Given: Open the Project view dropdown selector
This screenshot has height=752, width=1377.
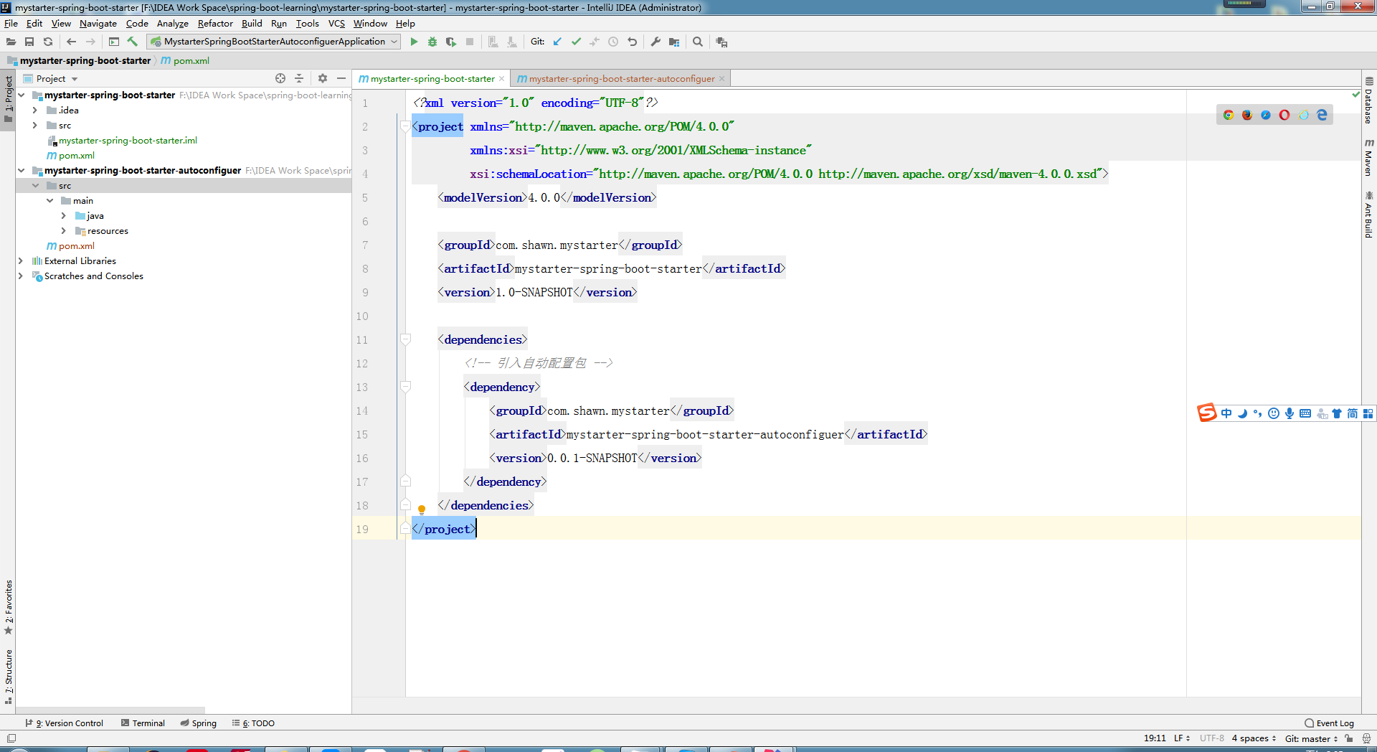Looking at the screenshot, I should (x=57, y=79).
